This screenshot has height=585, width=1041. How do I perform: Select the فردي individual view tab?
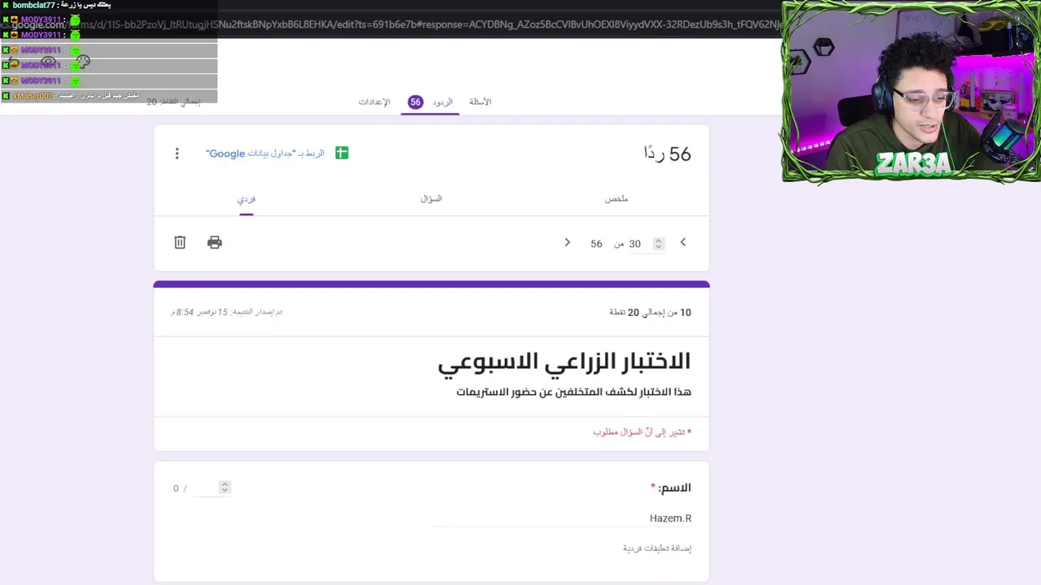(246, 199)
